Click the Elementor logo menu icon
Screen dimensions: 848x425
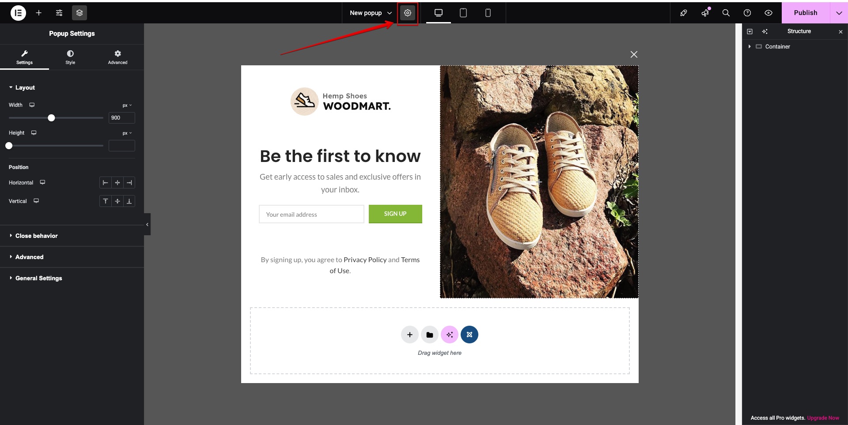click(18, 13)
